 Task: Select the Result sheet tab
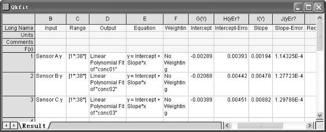[x=33, y=126]
